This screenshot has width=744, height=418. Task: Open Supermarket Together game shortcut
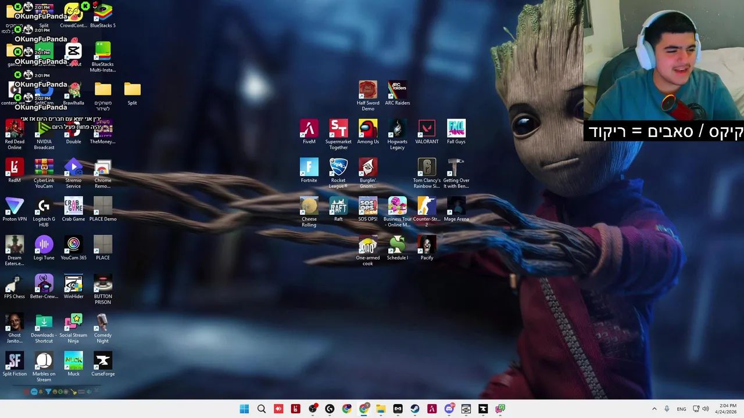tap(338, 135)
